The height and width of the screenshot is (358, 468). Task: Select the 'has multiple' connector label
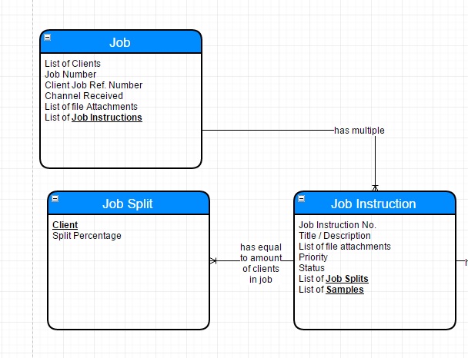[x=359, y=131]
